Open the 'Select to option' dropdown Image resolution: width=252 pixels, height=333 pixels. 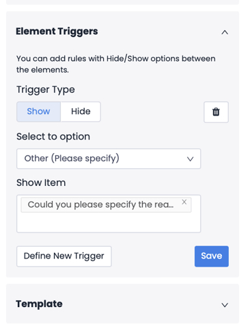[109, 159]
